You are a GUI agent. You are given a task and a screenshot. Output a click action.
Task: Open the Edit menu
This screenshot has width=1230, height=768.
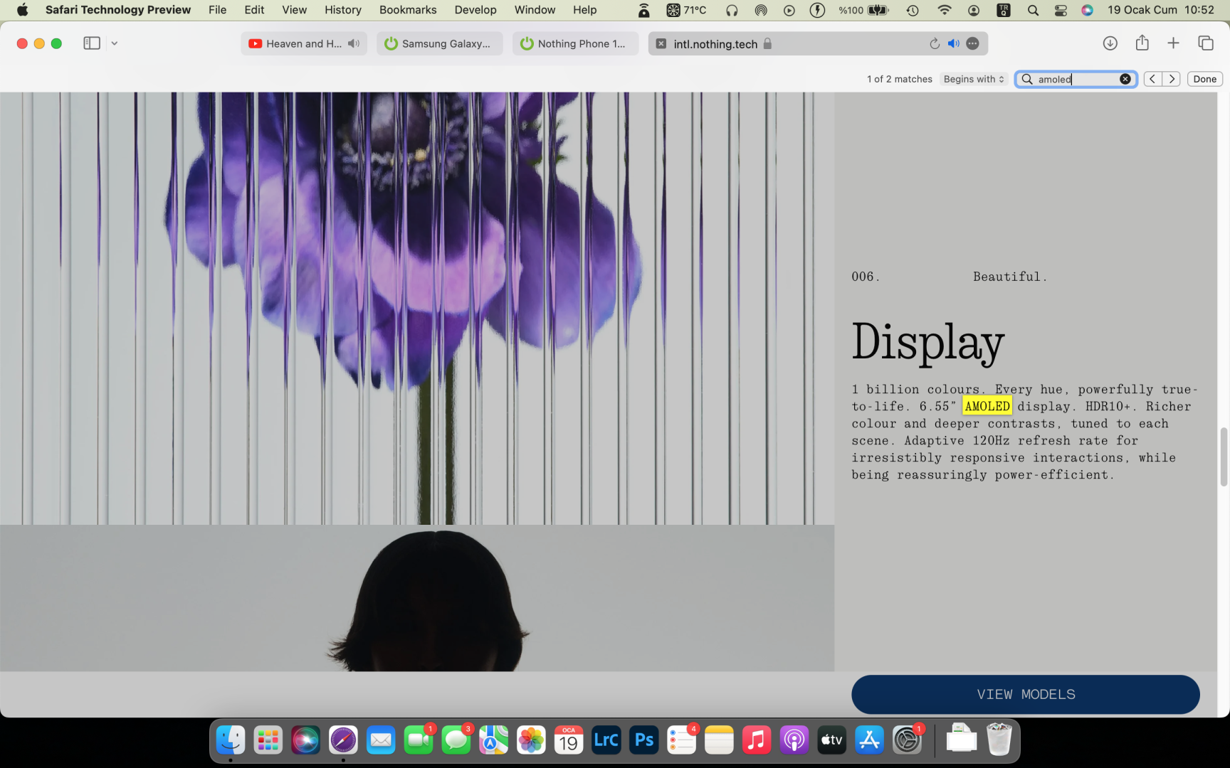click(x=254, y=10)
